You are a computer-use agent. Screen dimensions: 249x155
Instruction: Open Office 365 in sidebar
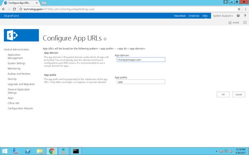[14, 103]
